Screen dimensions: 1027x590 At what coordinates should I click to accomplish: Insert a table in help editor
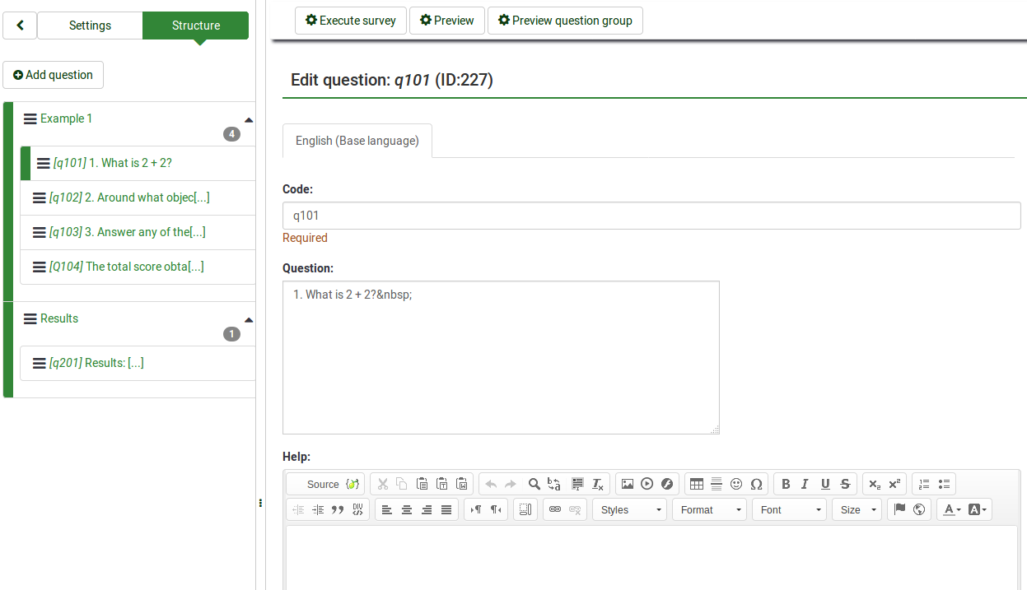[697, 484]
